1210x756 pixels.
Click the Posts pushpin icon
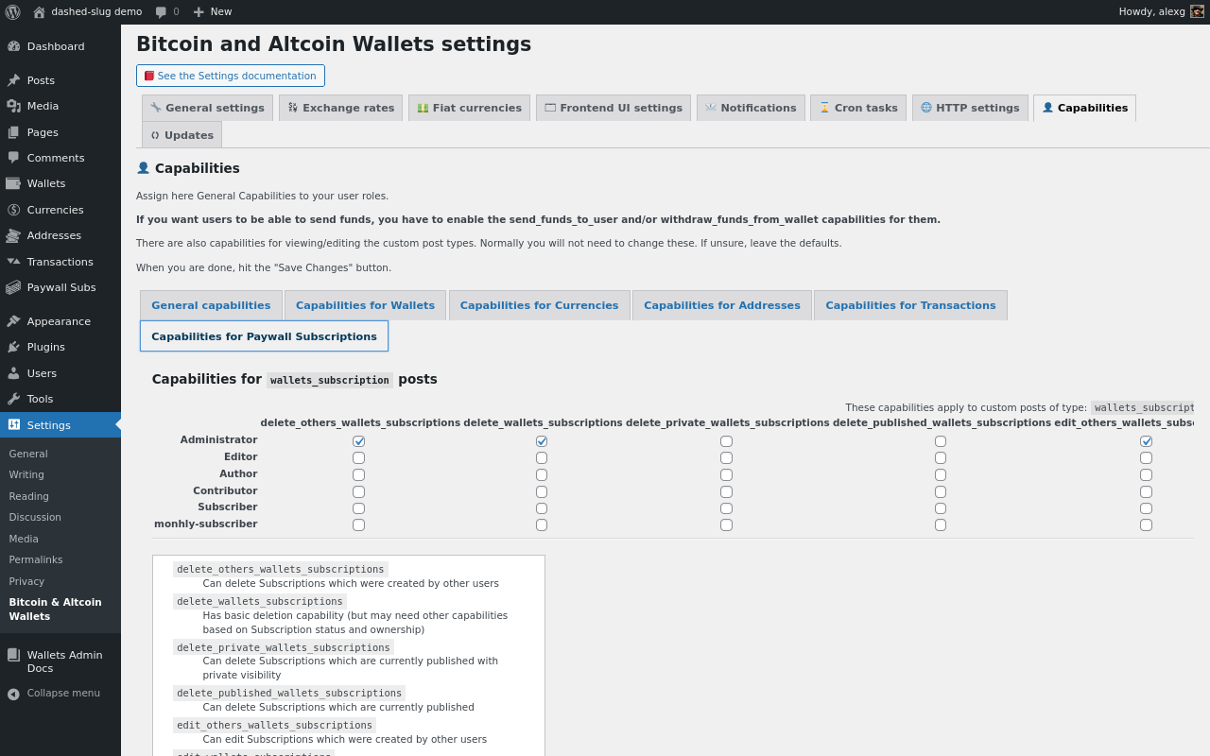click(x=13, y=80)
